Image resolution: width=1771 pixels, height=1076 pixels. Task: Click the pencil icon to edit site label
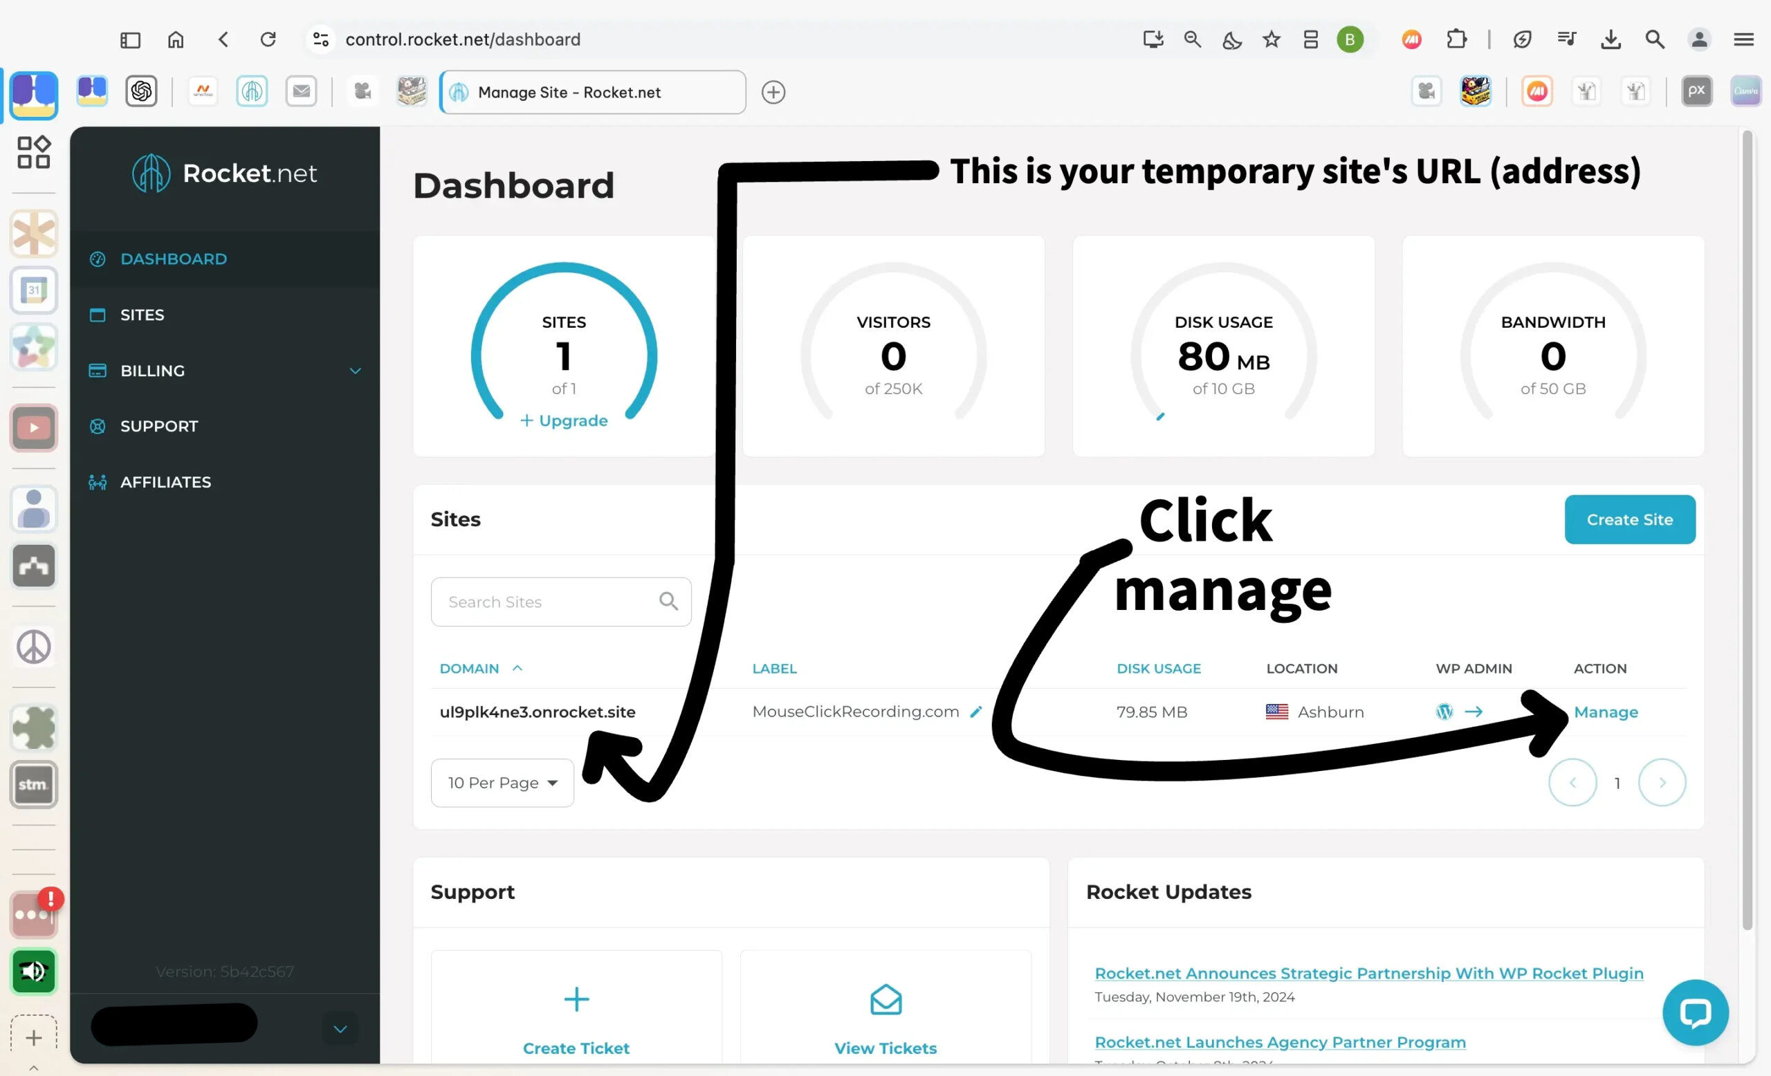975,712
